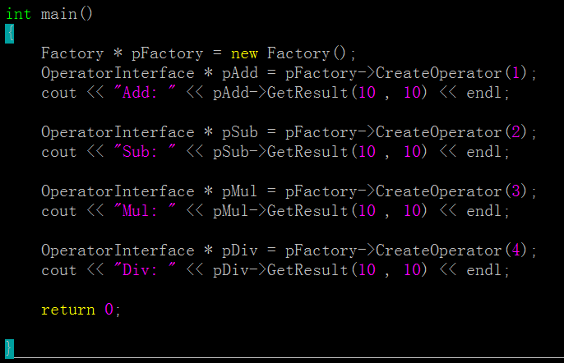Click the 'pAdd' variable in its declaration
This screenshot has height=363, width=564.
[x=240, y=73]
